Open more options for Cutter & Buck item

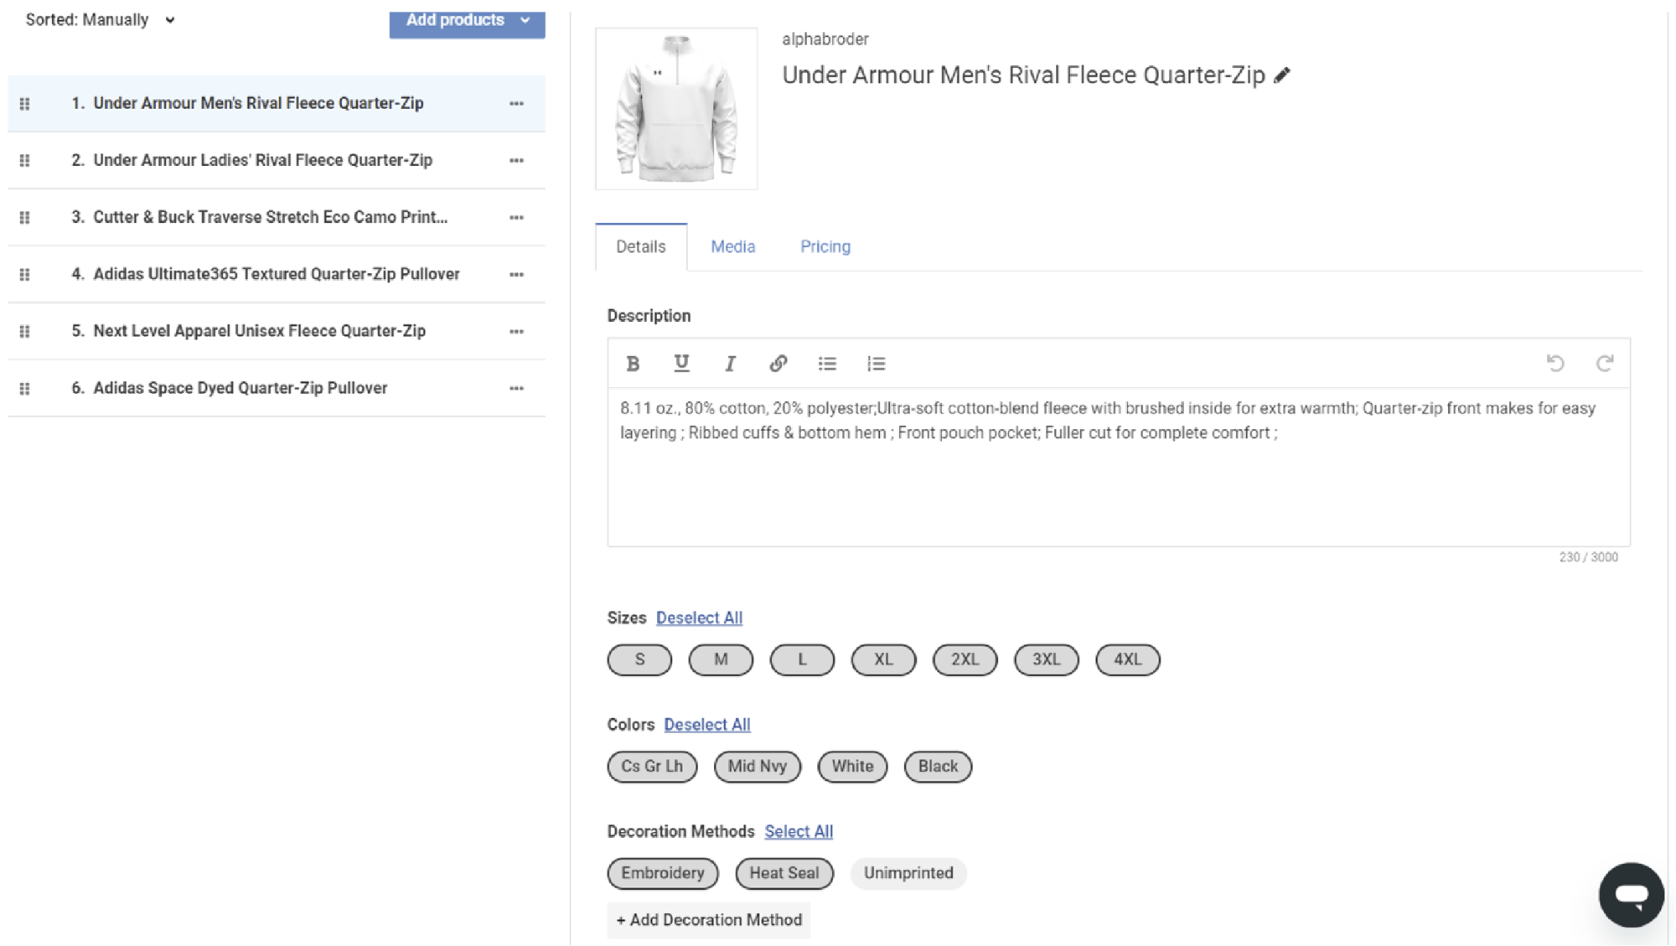(516, 218)
